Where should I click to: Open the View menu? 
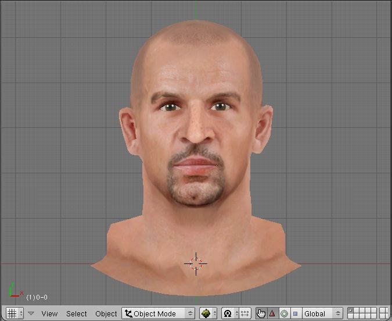(49, 313)
